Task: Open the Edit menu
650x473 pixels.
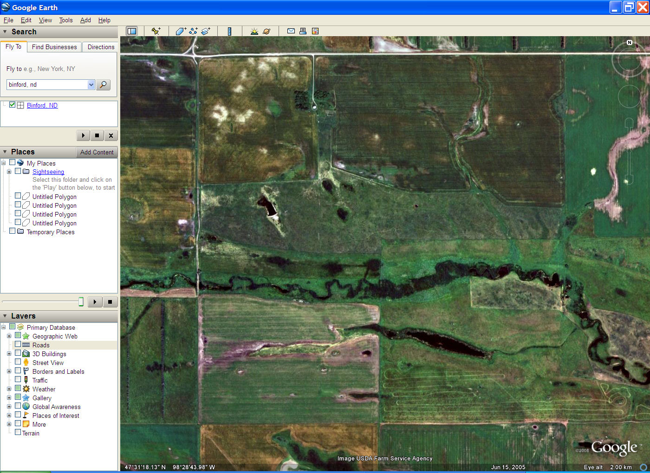Action: (26, 20)
